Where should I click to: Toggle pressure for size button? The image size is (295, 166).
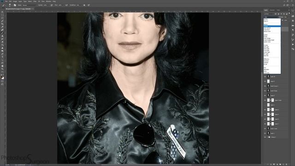(x=88, y=5)
